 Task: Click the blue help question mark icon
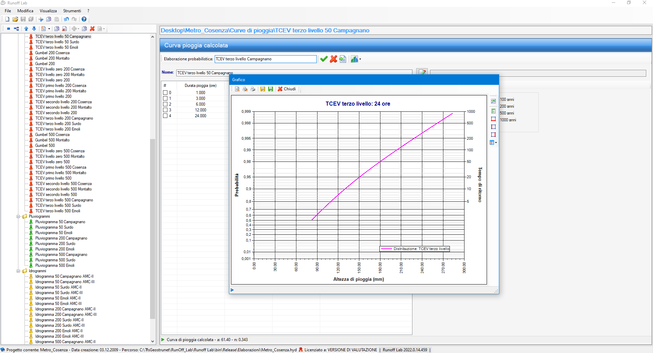pos(84,19)
